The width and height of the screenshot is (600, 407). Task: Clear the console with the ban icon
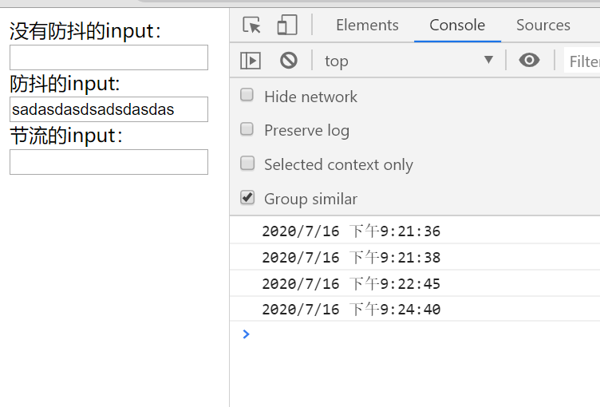[289, 61]
